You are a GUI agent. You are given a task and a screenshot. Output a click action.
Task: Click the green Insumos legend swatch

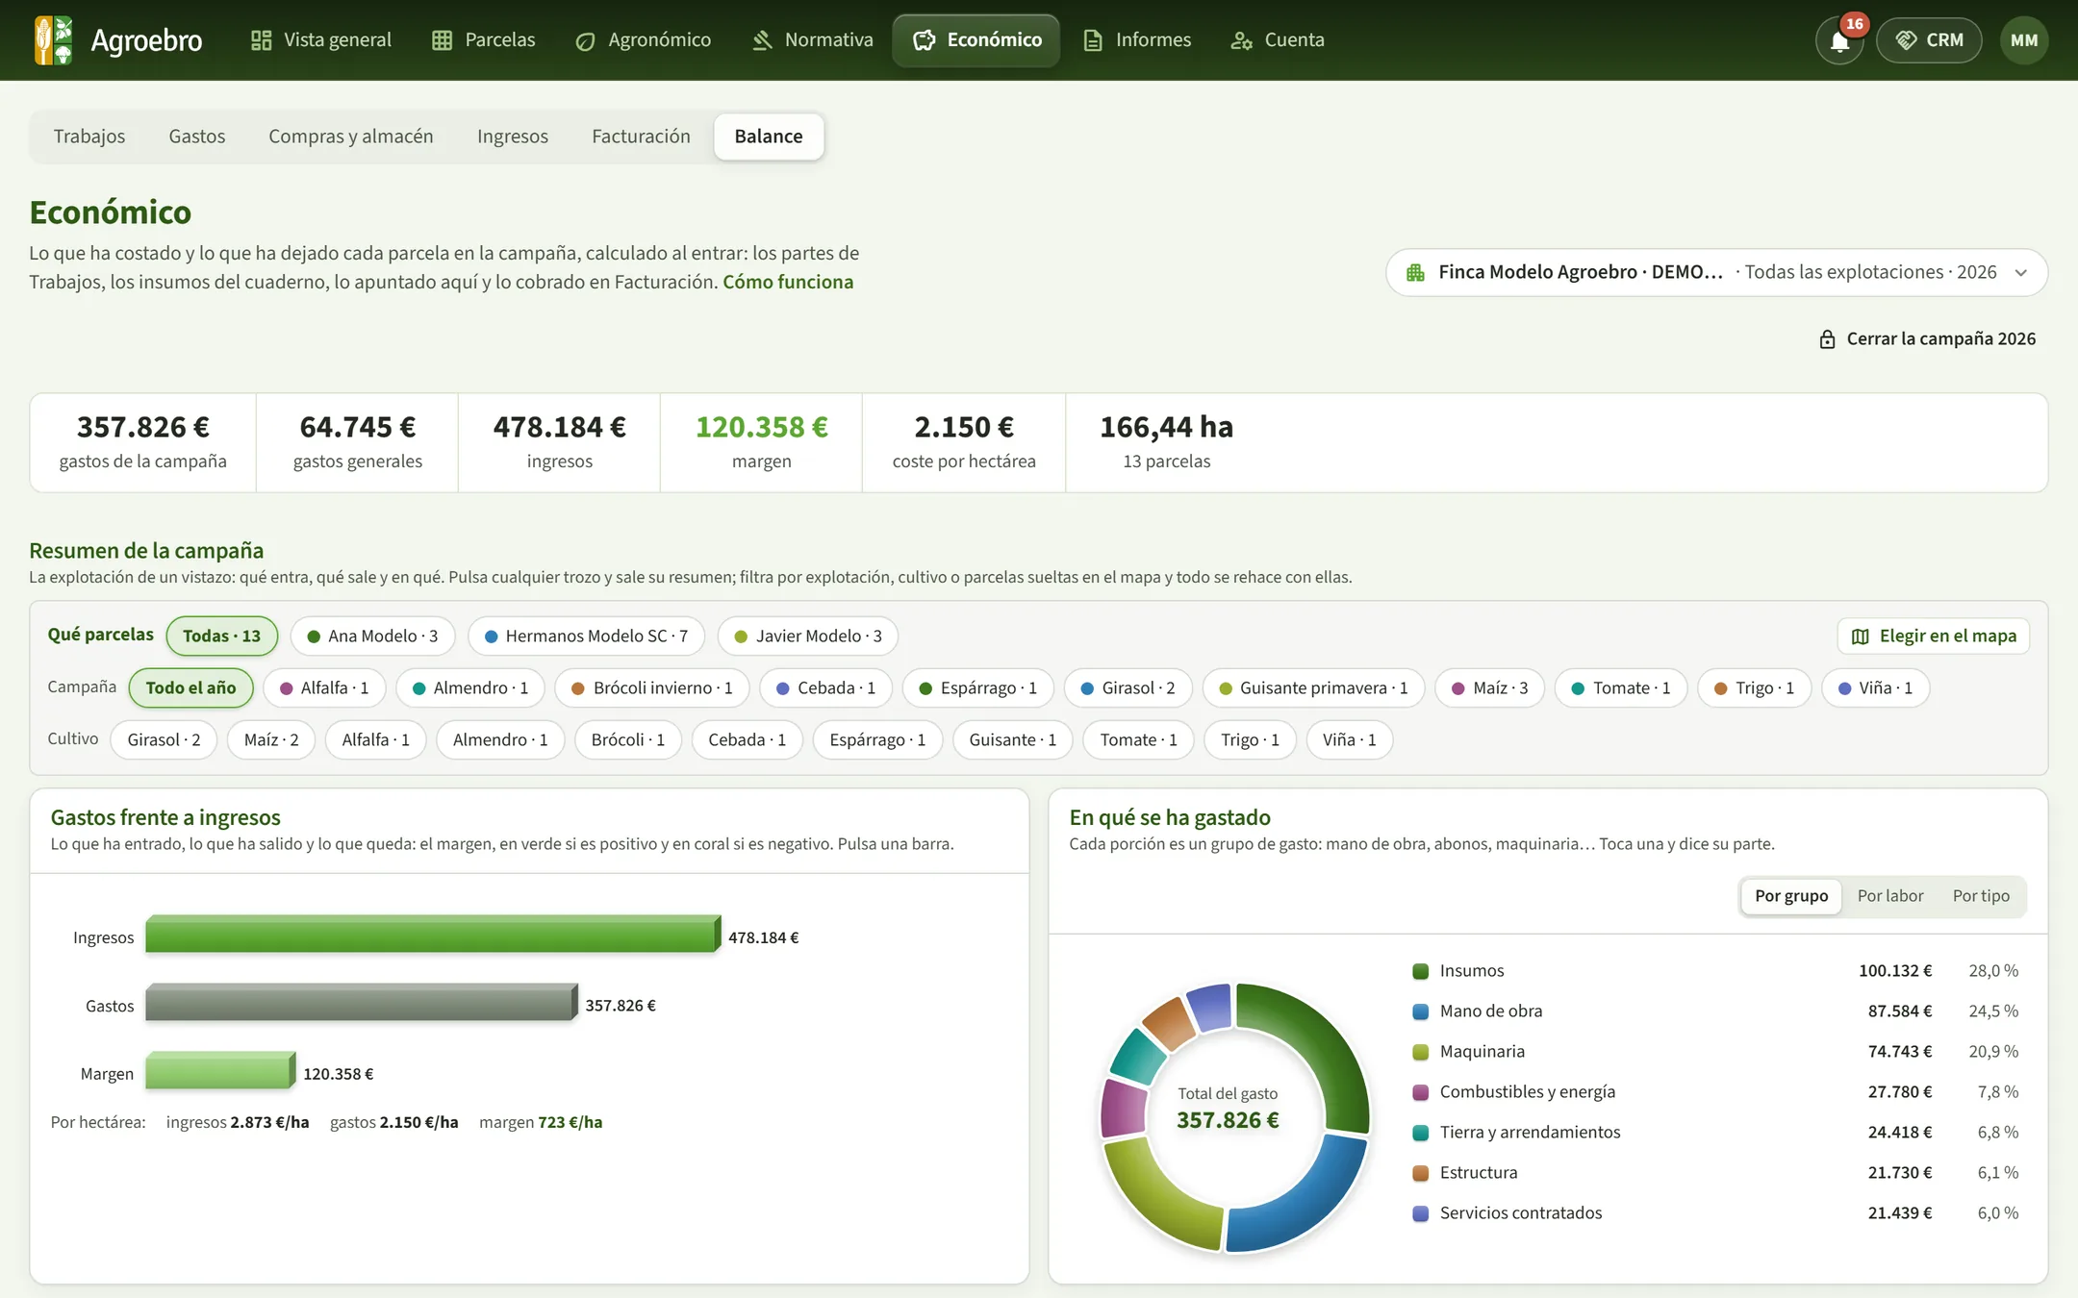pyautogui.click(x=1420, y=971)
